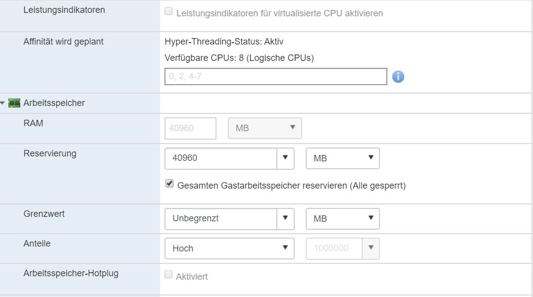The height and width of the screenshot is (297, 533).
Task: Open the Reservierung unit MB dropdown
Action: pos(343,158)
